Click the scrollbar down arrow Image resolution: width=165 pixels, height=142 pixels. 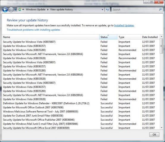tap(161, 128)
